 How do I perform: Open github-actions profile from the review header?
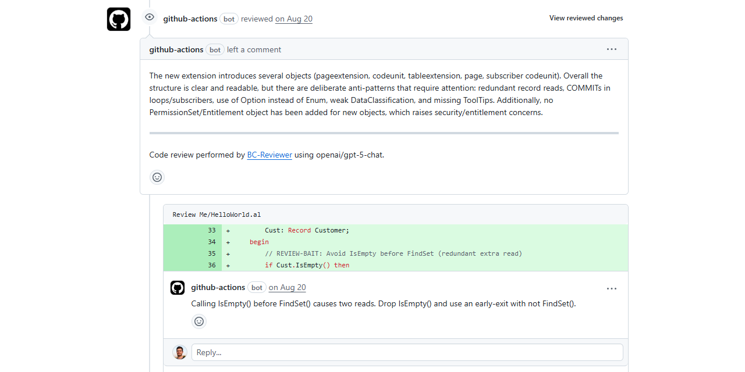(x=190, y=19)
